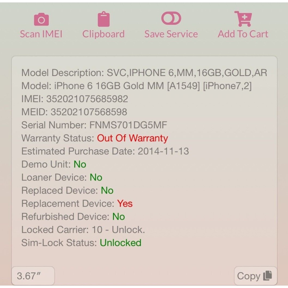Click the Serial Number FNMS701DG5MF
The width and height of the screenshot is (288, 288).
click(128, 125)
